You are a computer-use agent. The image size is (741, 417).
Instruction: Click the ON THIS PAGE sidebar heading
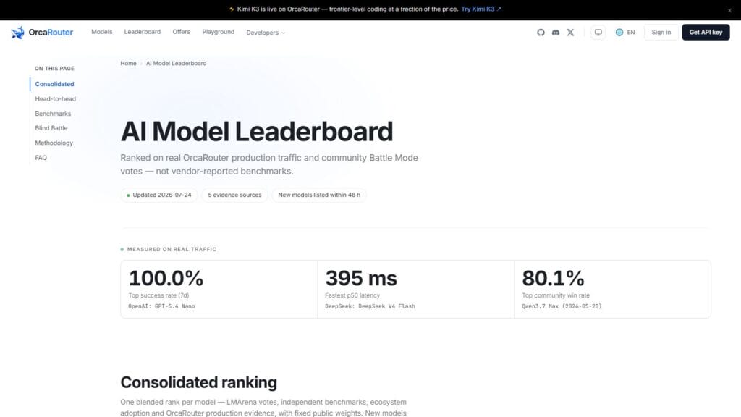click(x=54, y=69)
